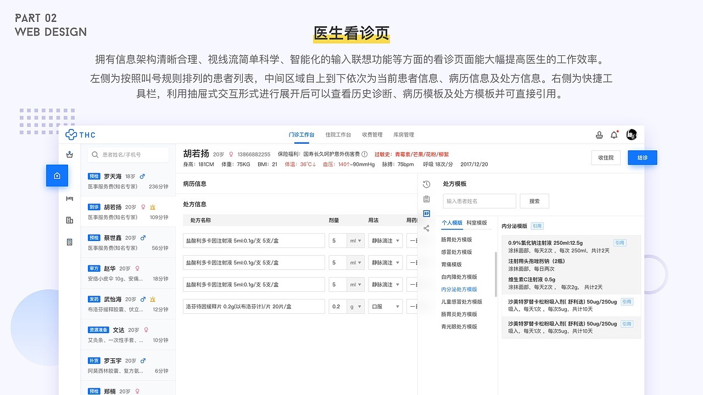Select the RP prescription template icon

tap(427, 213)
